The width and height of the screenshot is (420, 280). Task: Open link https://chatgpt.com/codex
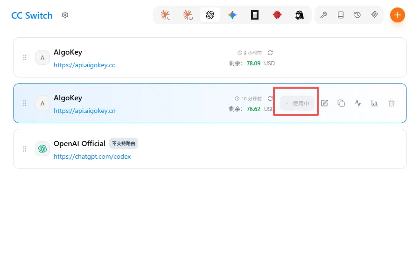click(92, 156)
